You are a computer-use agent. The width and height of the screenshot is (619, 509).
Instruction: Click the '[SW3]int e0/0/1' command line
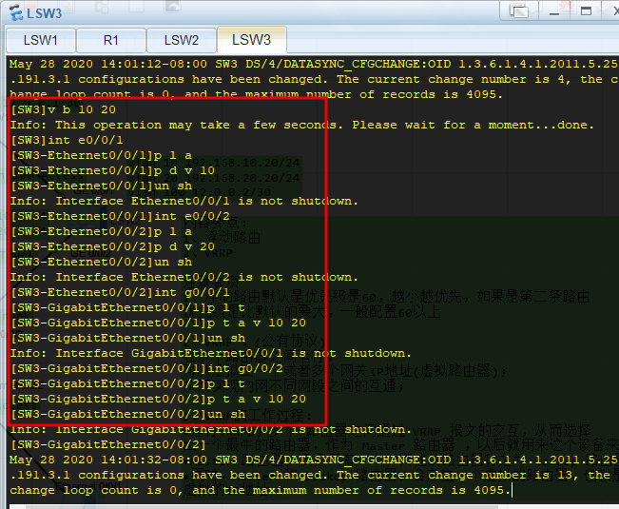tap(67, 140)
